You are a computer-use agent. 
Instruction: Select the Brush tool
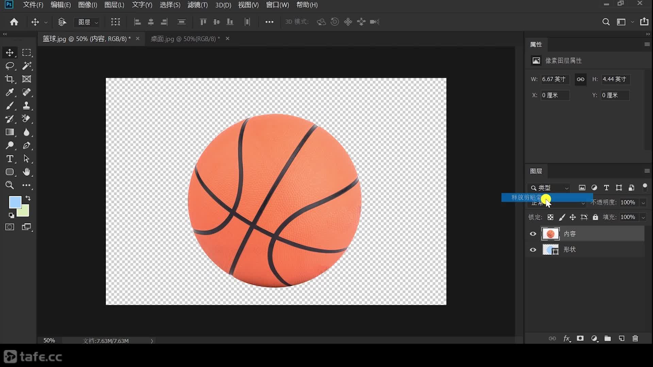pos(10,106)
